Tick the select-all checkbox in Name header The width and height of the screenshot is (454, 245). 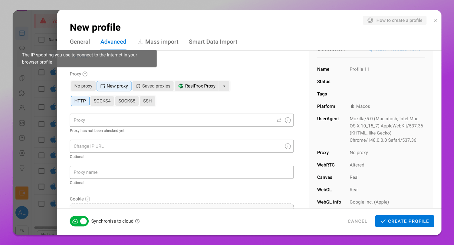click(41, 39)
